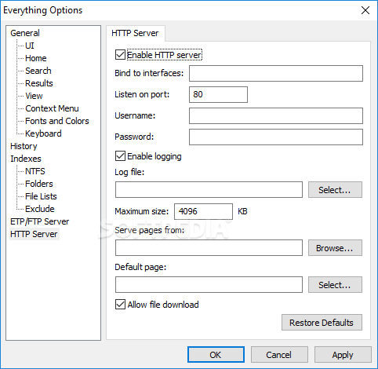Close the Everything Options dialog
The height and width of the screenshot is (369, 378).
(365, 10)
